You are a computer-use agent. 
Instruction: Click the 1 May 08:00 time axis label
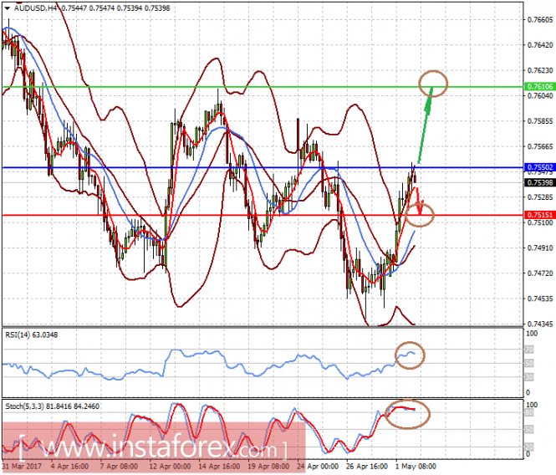(x=416, y=466)
